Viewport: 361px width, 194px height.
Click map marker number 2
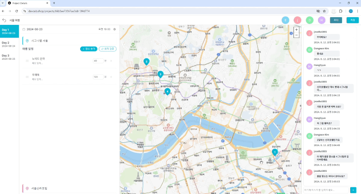pos(146,62)
